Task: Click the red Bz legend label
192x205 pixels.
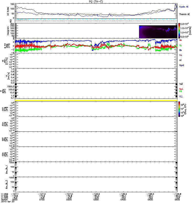Action: tap(180, 40)
